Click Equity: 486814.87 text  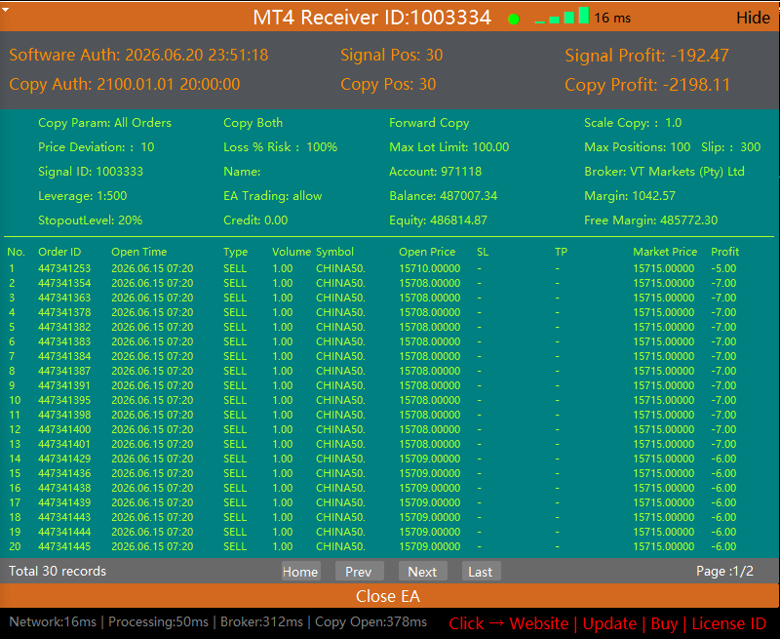point(438,220)
